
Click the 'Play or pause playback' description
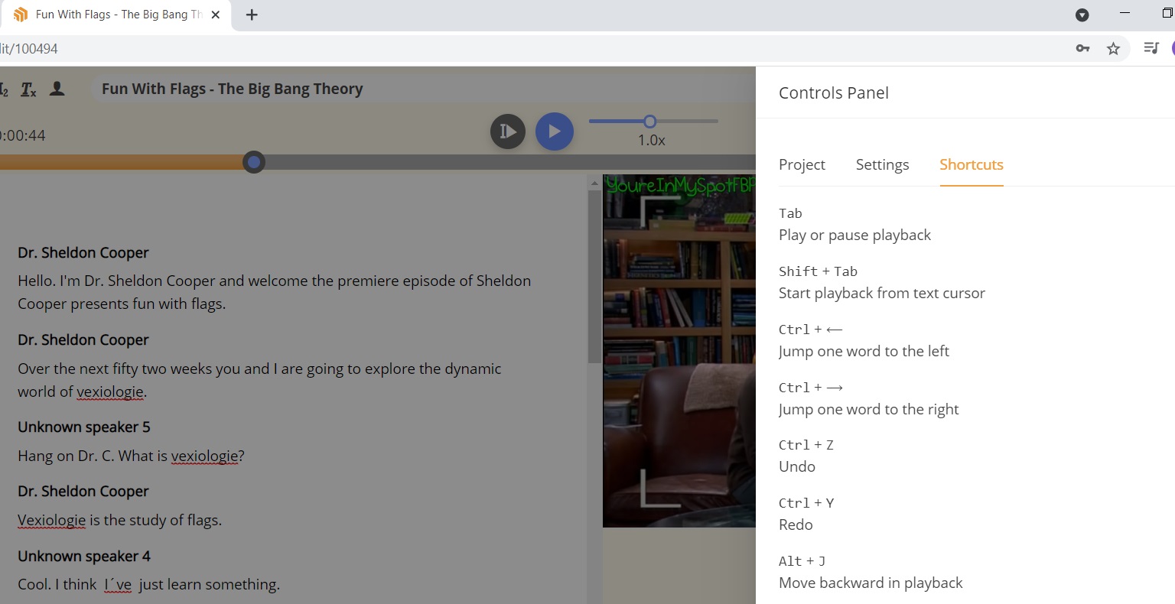click(854, 235)
